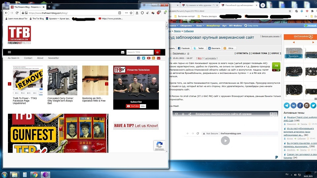Open TFB site hamburger menu on black bar

[9, 52]
